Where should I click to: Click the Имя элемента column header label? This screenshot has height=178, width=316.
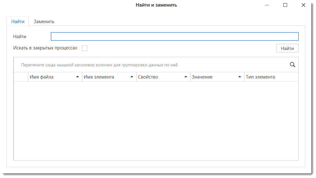(99, 77)
